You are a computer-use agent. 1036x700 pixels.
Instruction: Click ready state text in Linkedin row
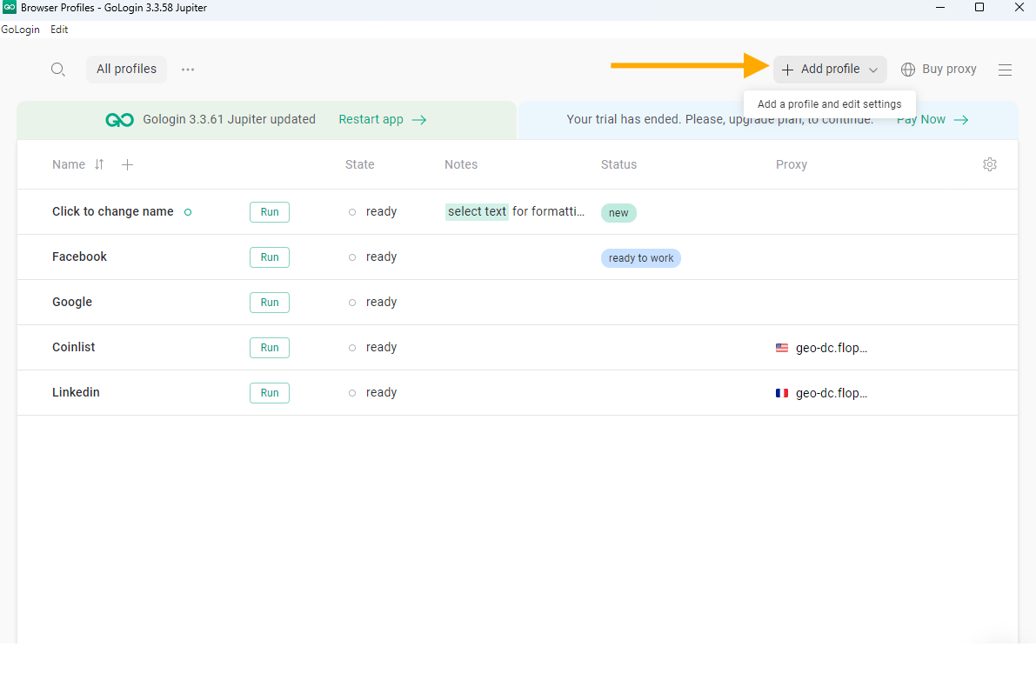[381, 392]
